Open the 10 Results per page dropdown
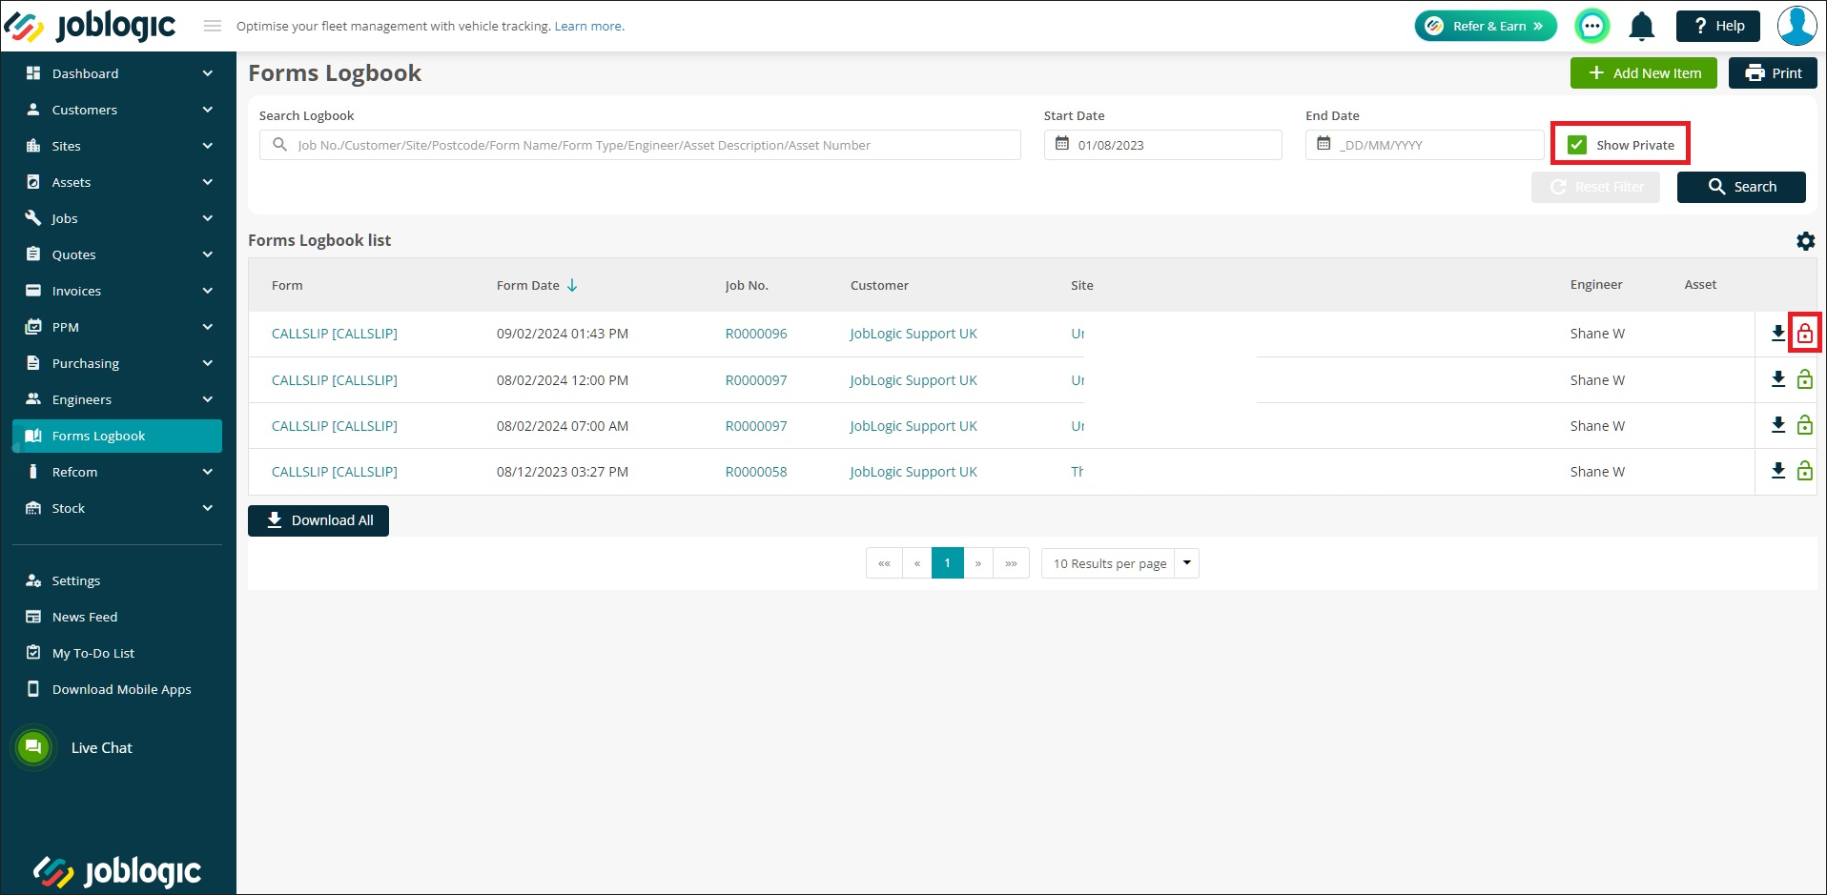The width and height of the screenshot is (1827, 895). pos(1120,563)
